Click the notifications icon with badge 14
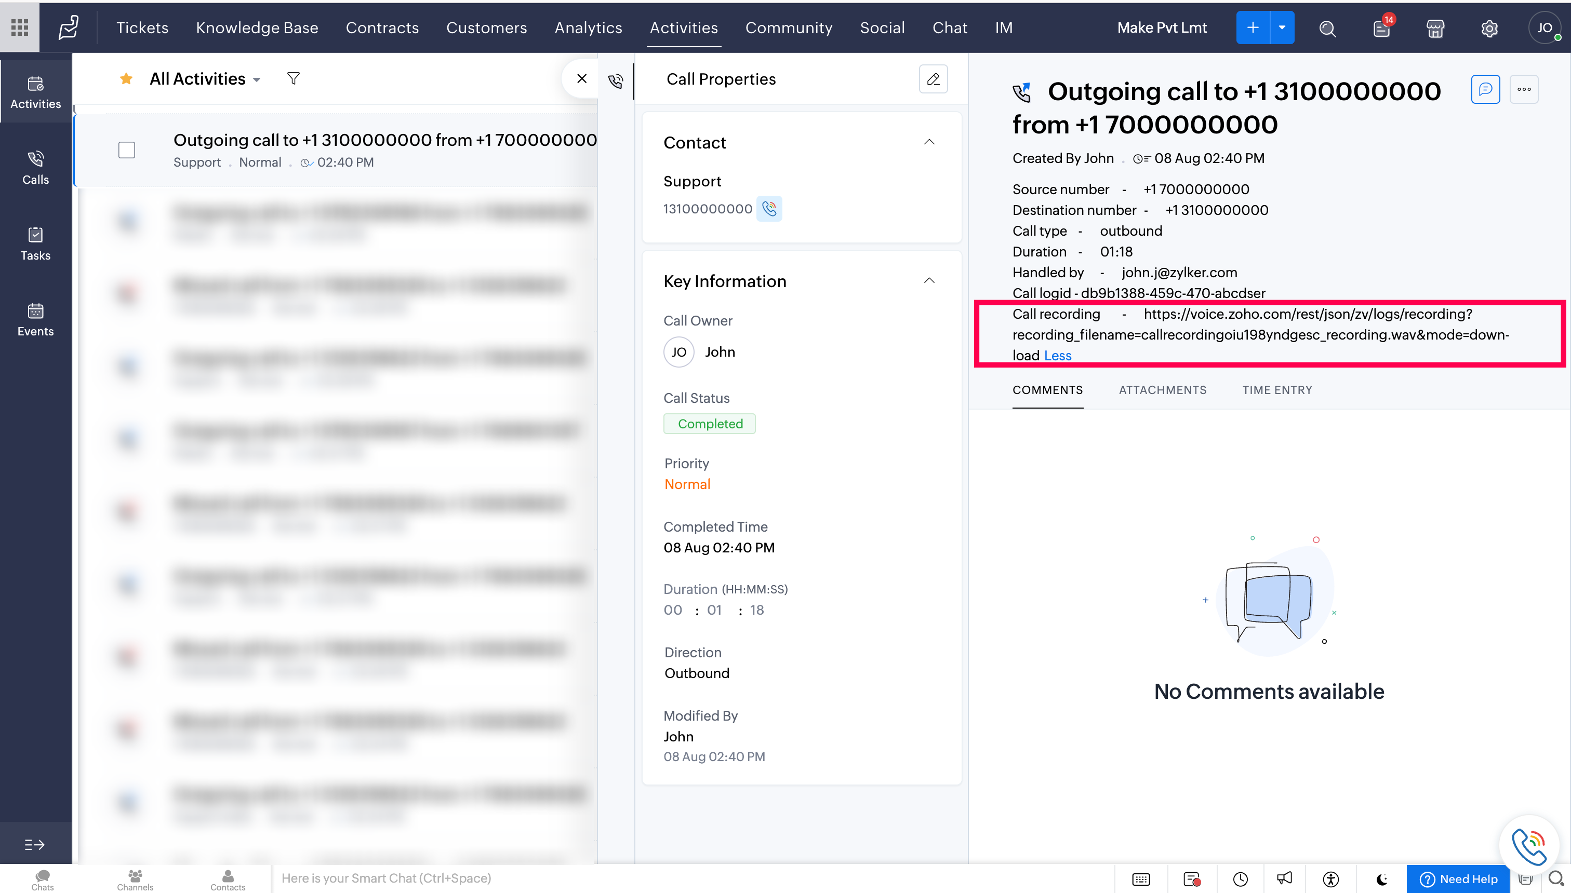The width and height of the screenshot is (1571, 893). [x=1381, y=28]
